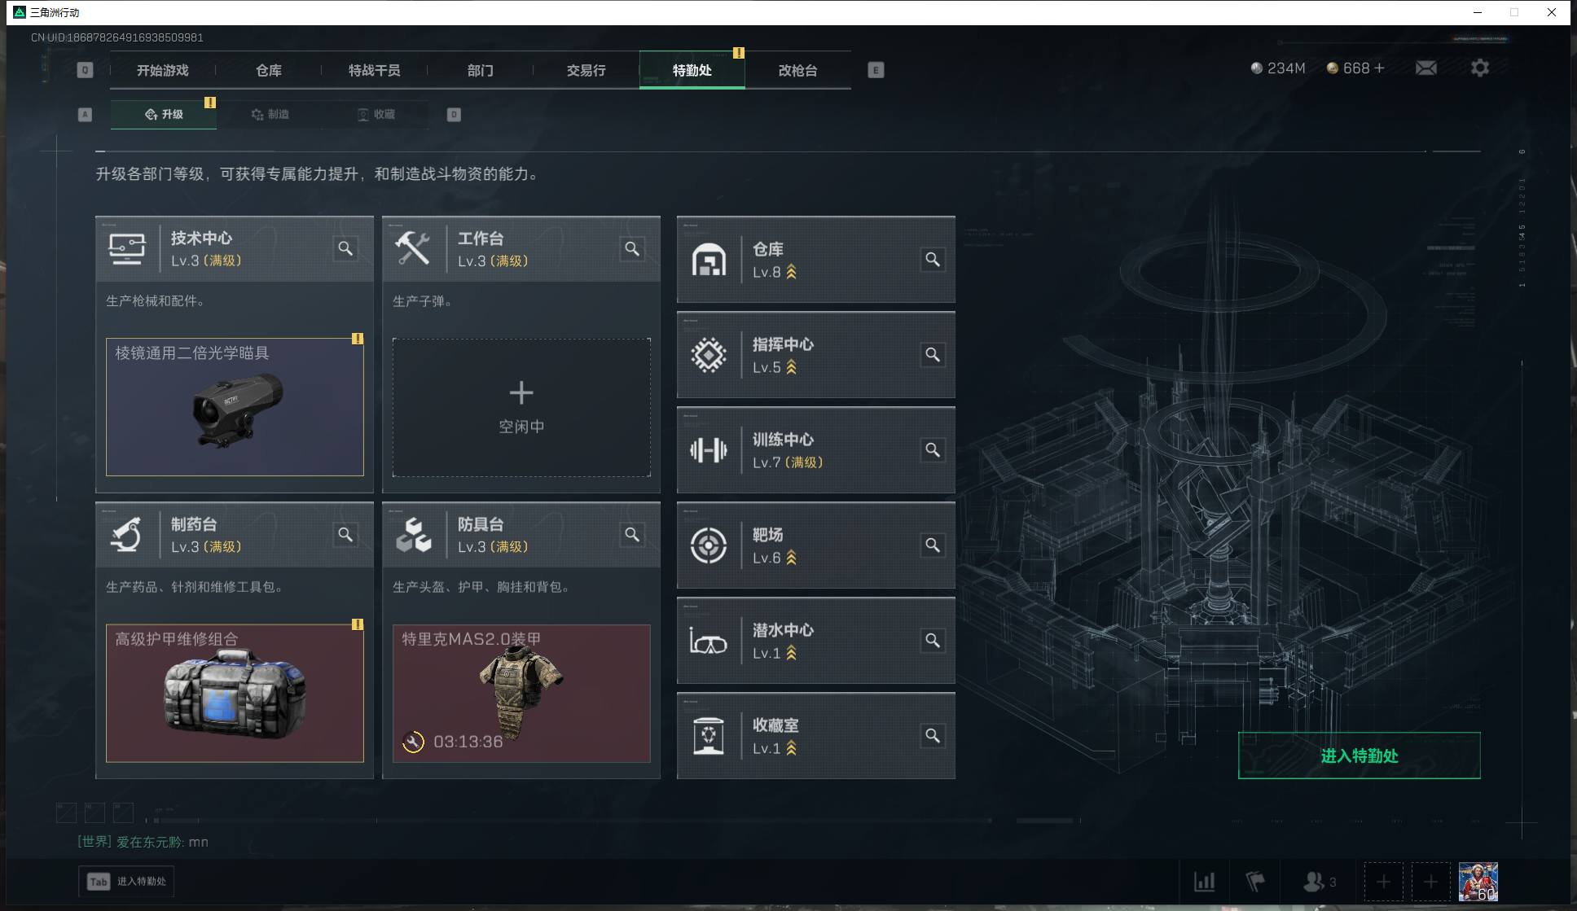Viewport: 1577px width, 911px height.
Task: Open the statistics bar chart icon
Action: click(x=1204, y=882)
